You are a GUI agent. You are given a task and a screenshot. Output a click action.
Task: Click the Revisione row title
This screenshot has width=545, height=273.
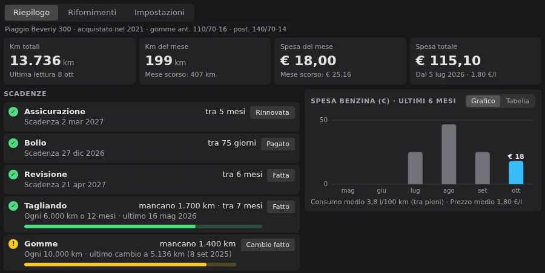point(45,174)
